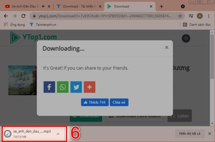This screenshot has height=142, width=215.
Task: Click Hiển thị tất cả downloads button
Action: click(190, 134)
